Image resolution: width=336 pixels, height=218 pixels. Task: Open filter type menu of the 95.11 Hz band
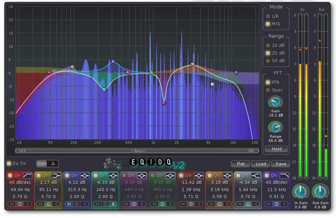click(x=56, y=176)
